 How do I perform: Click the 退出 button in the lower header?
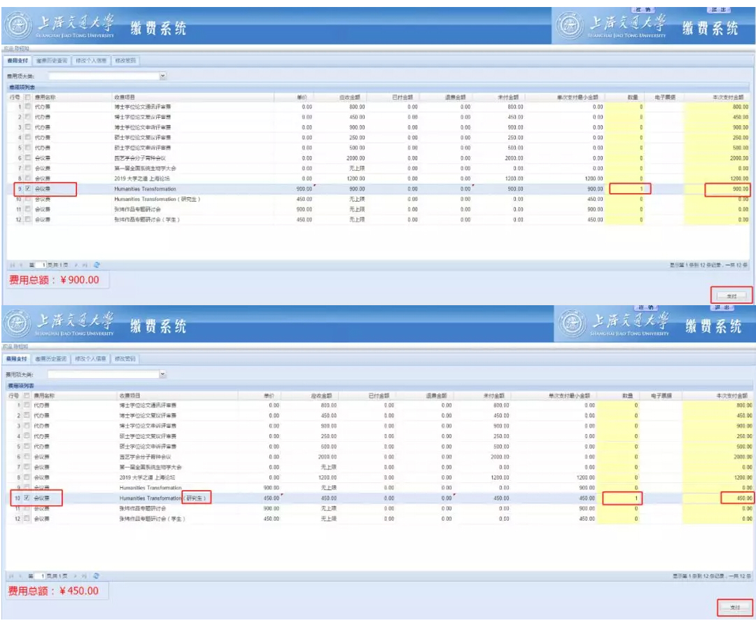click(x=720, y=308)
